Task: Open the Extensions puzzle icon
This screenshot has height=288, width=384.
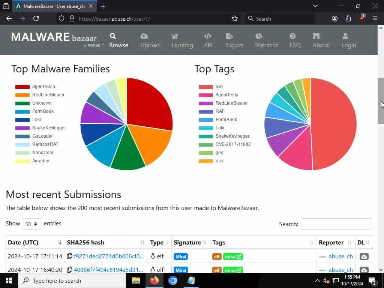Action: pos(348,19)
